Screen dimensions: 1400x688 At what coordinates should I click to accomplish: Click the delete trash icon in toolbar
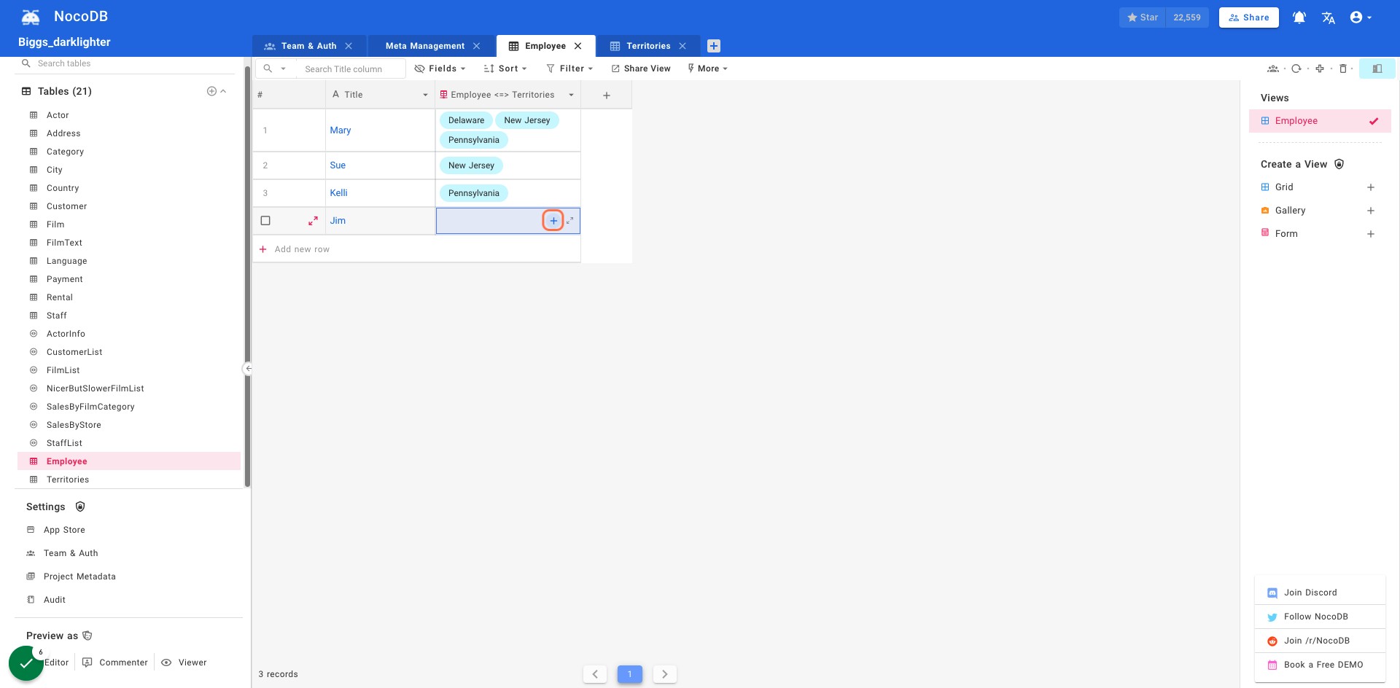coord(1343,69)
